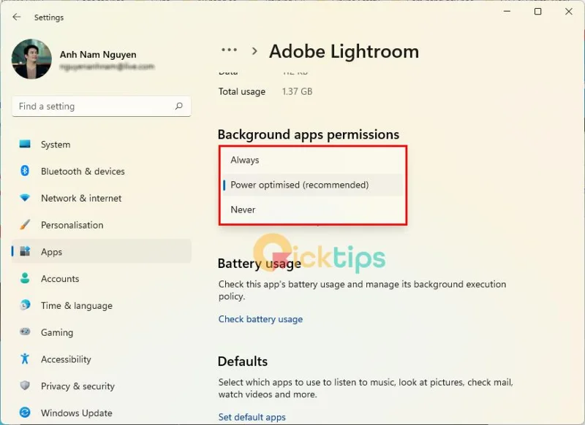
Task: Open Network & internet settings
Action: 102,198
